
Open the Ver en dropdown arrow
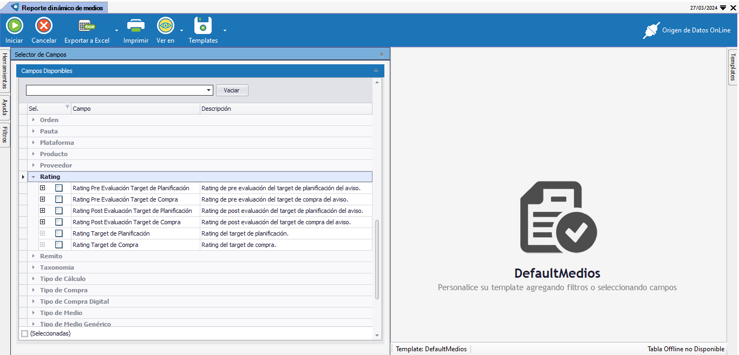point(181,30)
